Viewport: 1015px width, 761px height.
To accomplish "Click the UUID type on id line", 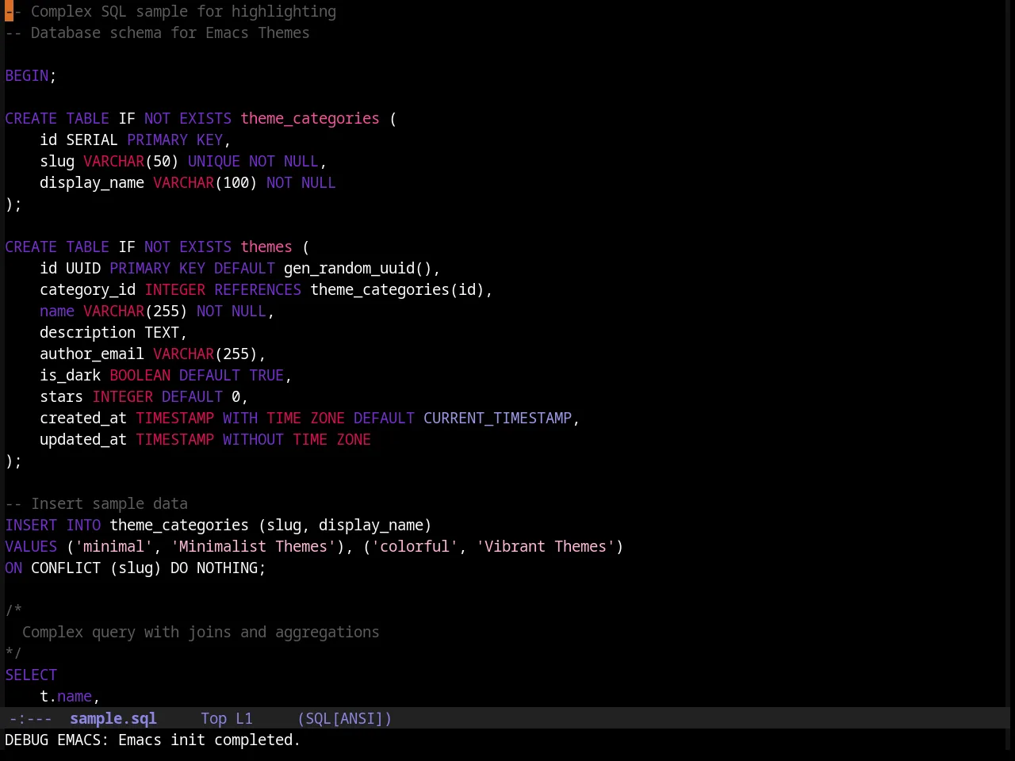I will tap(83, 268).
